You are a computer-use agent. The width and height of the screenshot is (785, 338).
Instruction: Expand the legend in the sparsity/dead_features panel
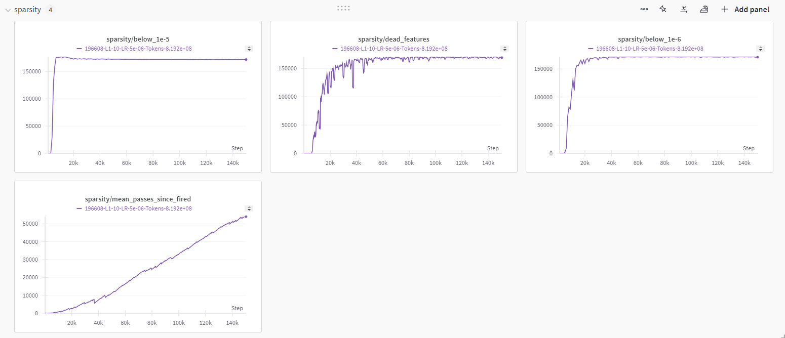504,49
